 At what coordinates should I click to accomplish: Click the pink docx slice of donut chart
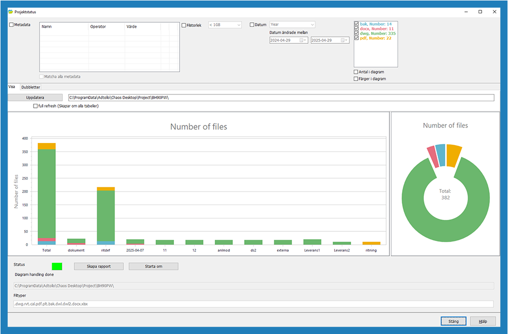pyautogui.click(x=433, y=157)
